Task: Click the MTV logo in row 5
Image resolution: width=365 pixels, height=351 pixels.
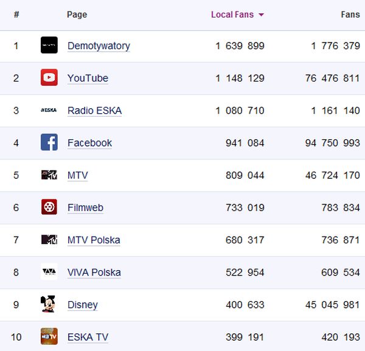Action: [49, 175]
